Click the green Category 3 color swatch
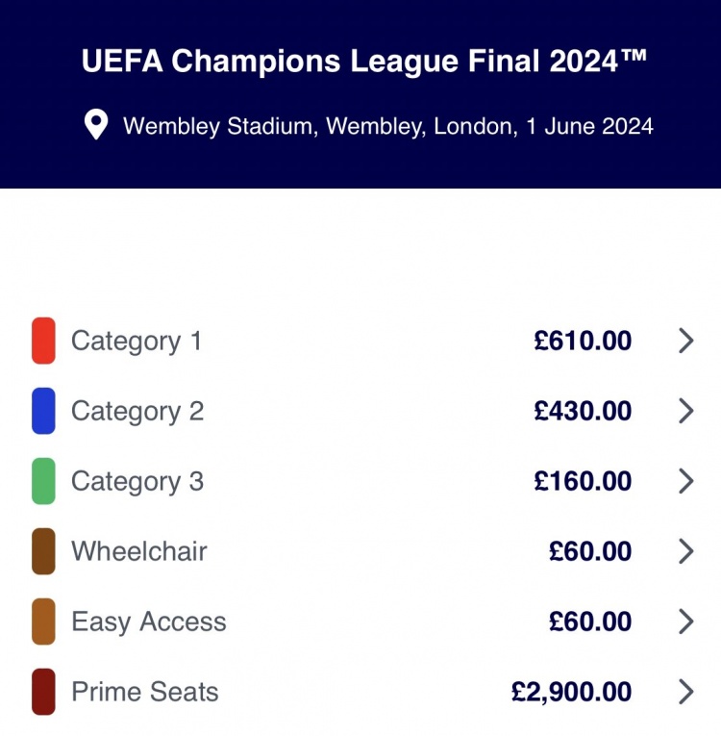The width and height of the screenshot is (721, 736). [x=43, y=481]
